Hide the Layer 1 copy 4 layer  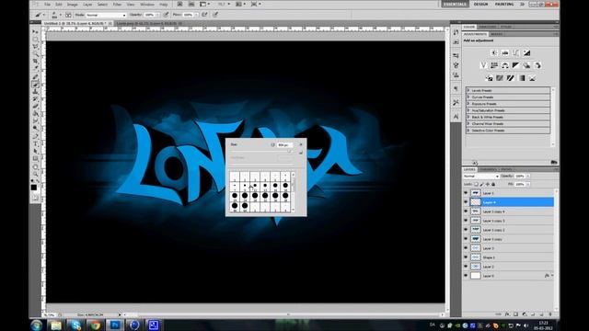466,211
